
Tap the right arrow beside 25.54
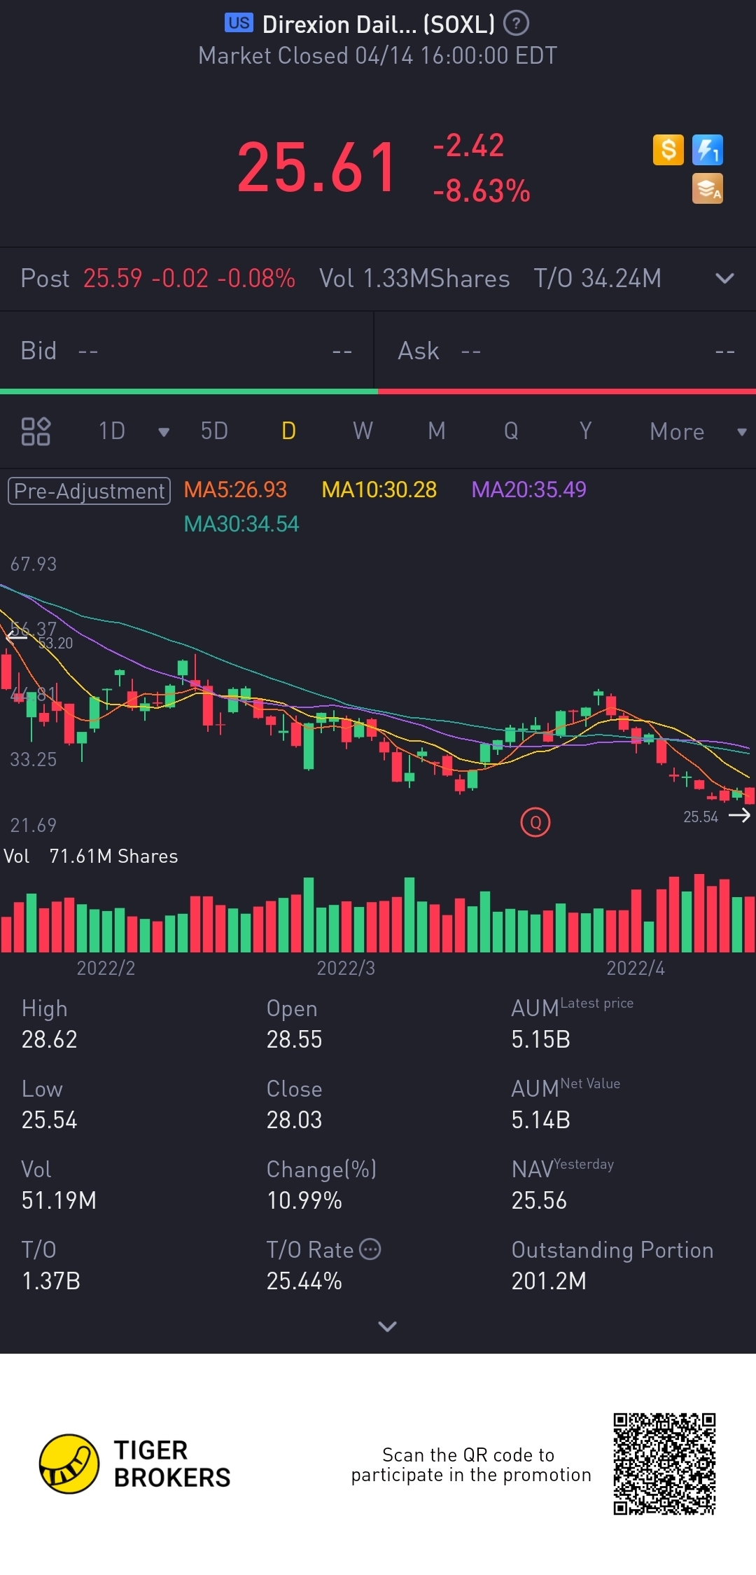pos(739,815)
